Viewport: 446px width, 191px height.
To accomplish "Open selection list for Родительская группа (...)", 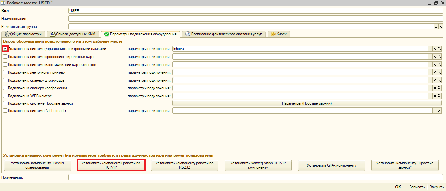I will [436, 27].
